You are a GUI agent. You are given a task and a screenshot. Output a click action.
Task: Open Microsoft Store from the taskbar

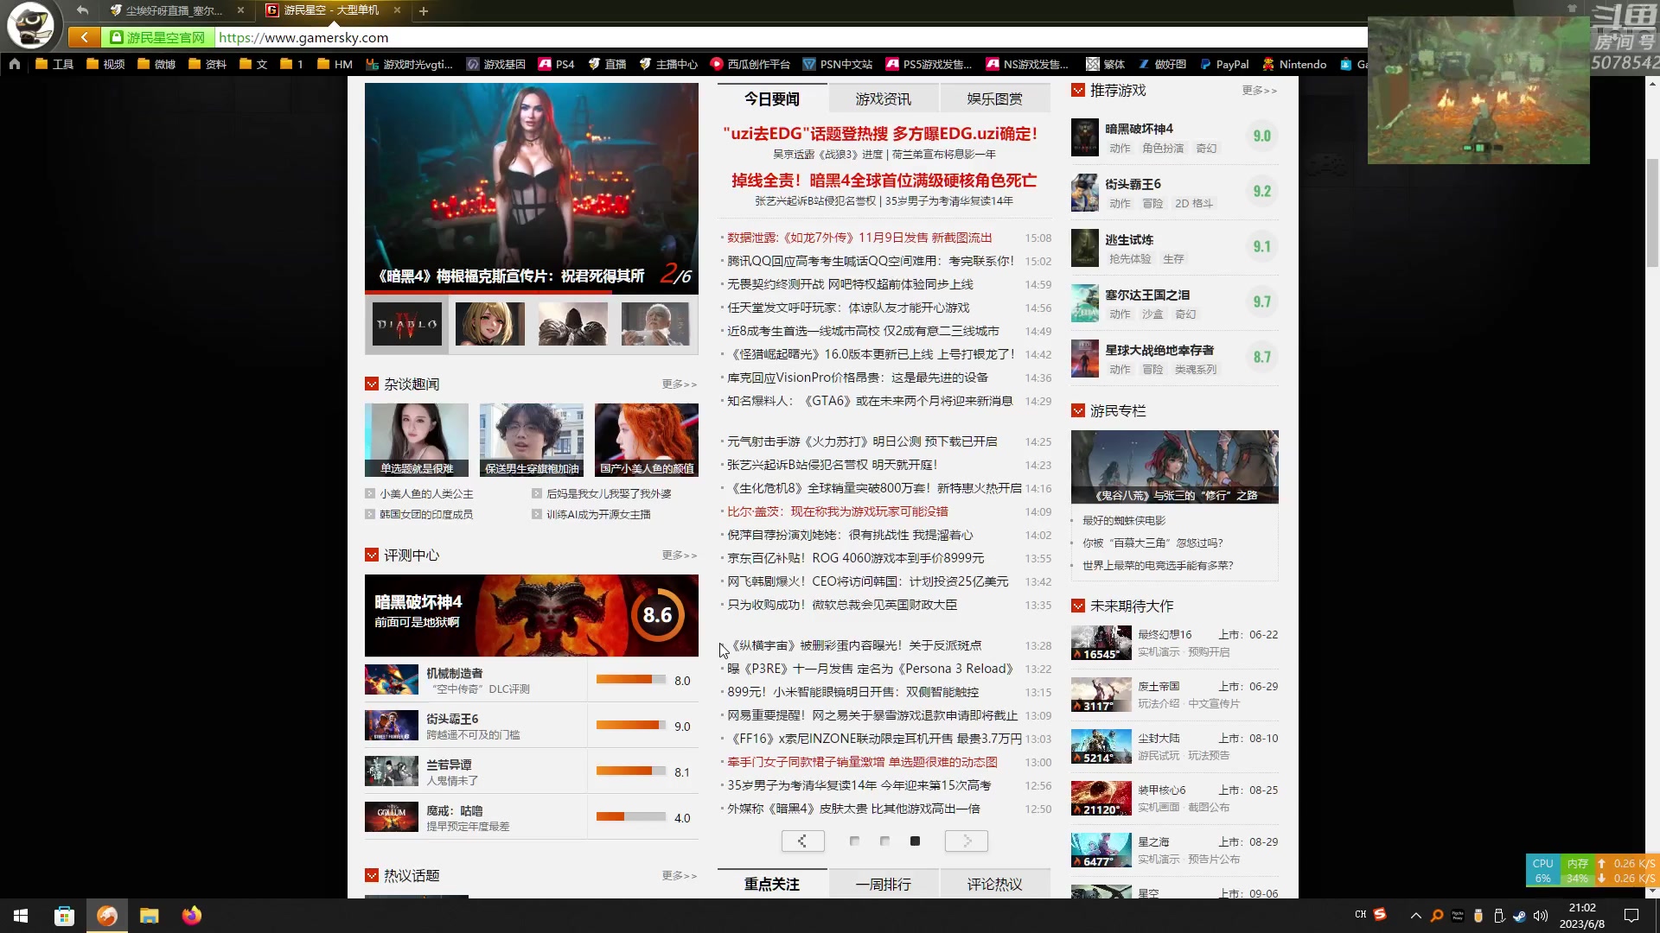pyautogui.click(x=64, y=916)
